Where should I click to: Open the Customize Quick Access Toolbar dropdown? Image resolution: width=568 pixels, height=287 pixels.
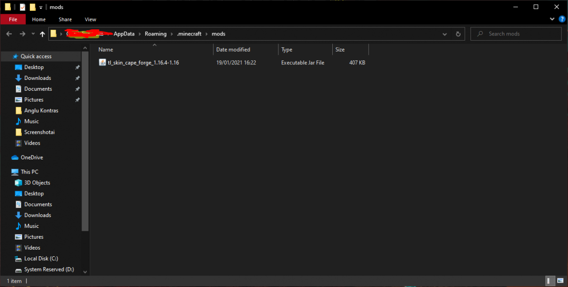(41, 8)
